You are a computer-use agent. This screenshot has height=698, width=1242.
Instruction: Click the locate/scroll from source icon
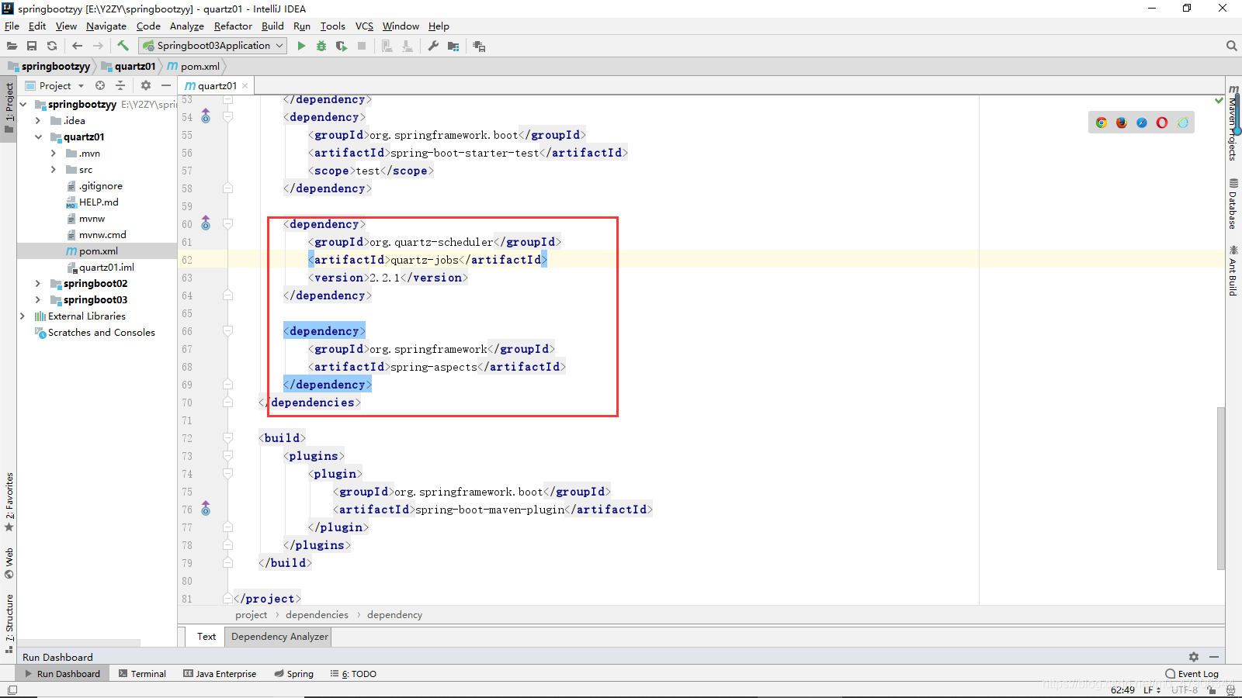coord(100,85)
